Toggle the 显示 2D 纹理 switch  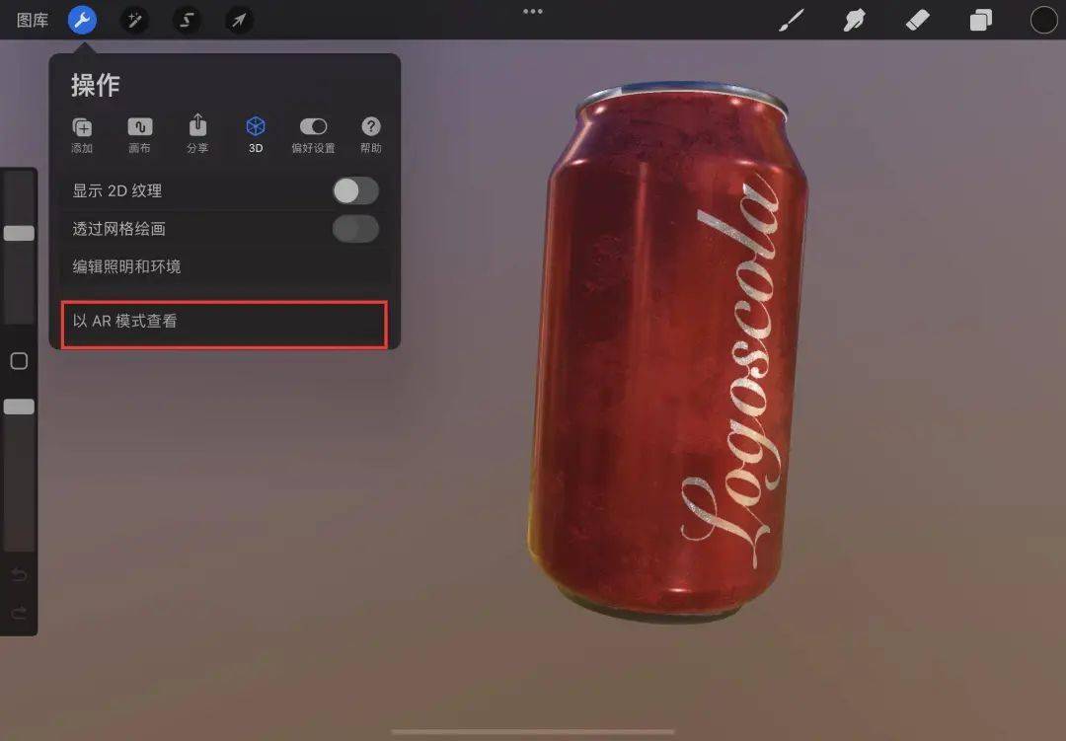[354, 190]
